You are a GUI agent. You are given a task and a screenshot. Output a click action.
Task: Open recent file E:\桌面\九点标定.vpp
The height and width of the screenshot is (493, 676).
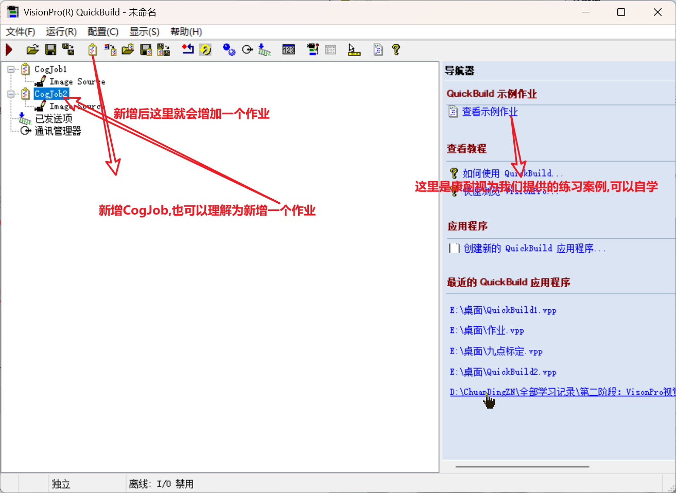[x=496, y=351]
